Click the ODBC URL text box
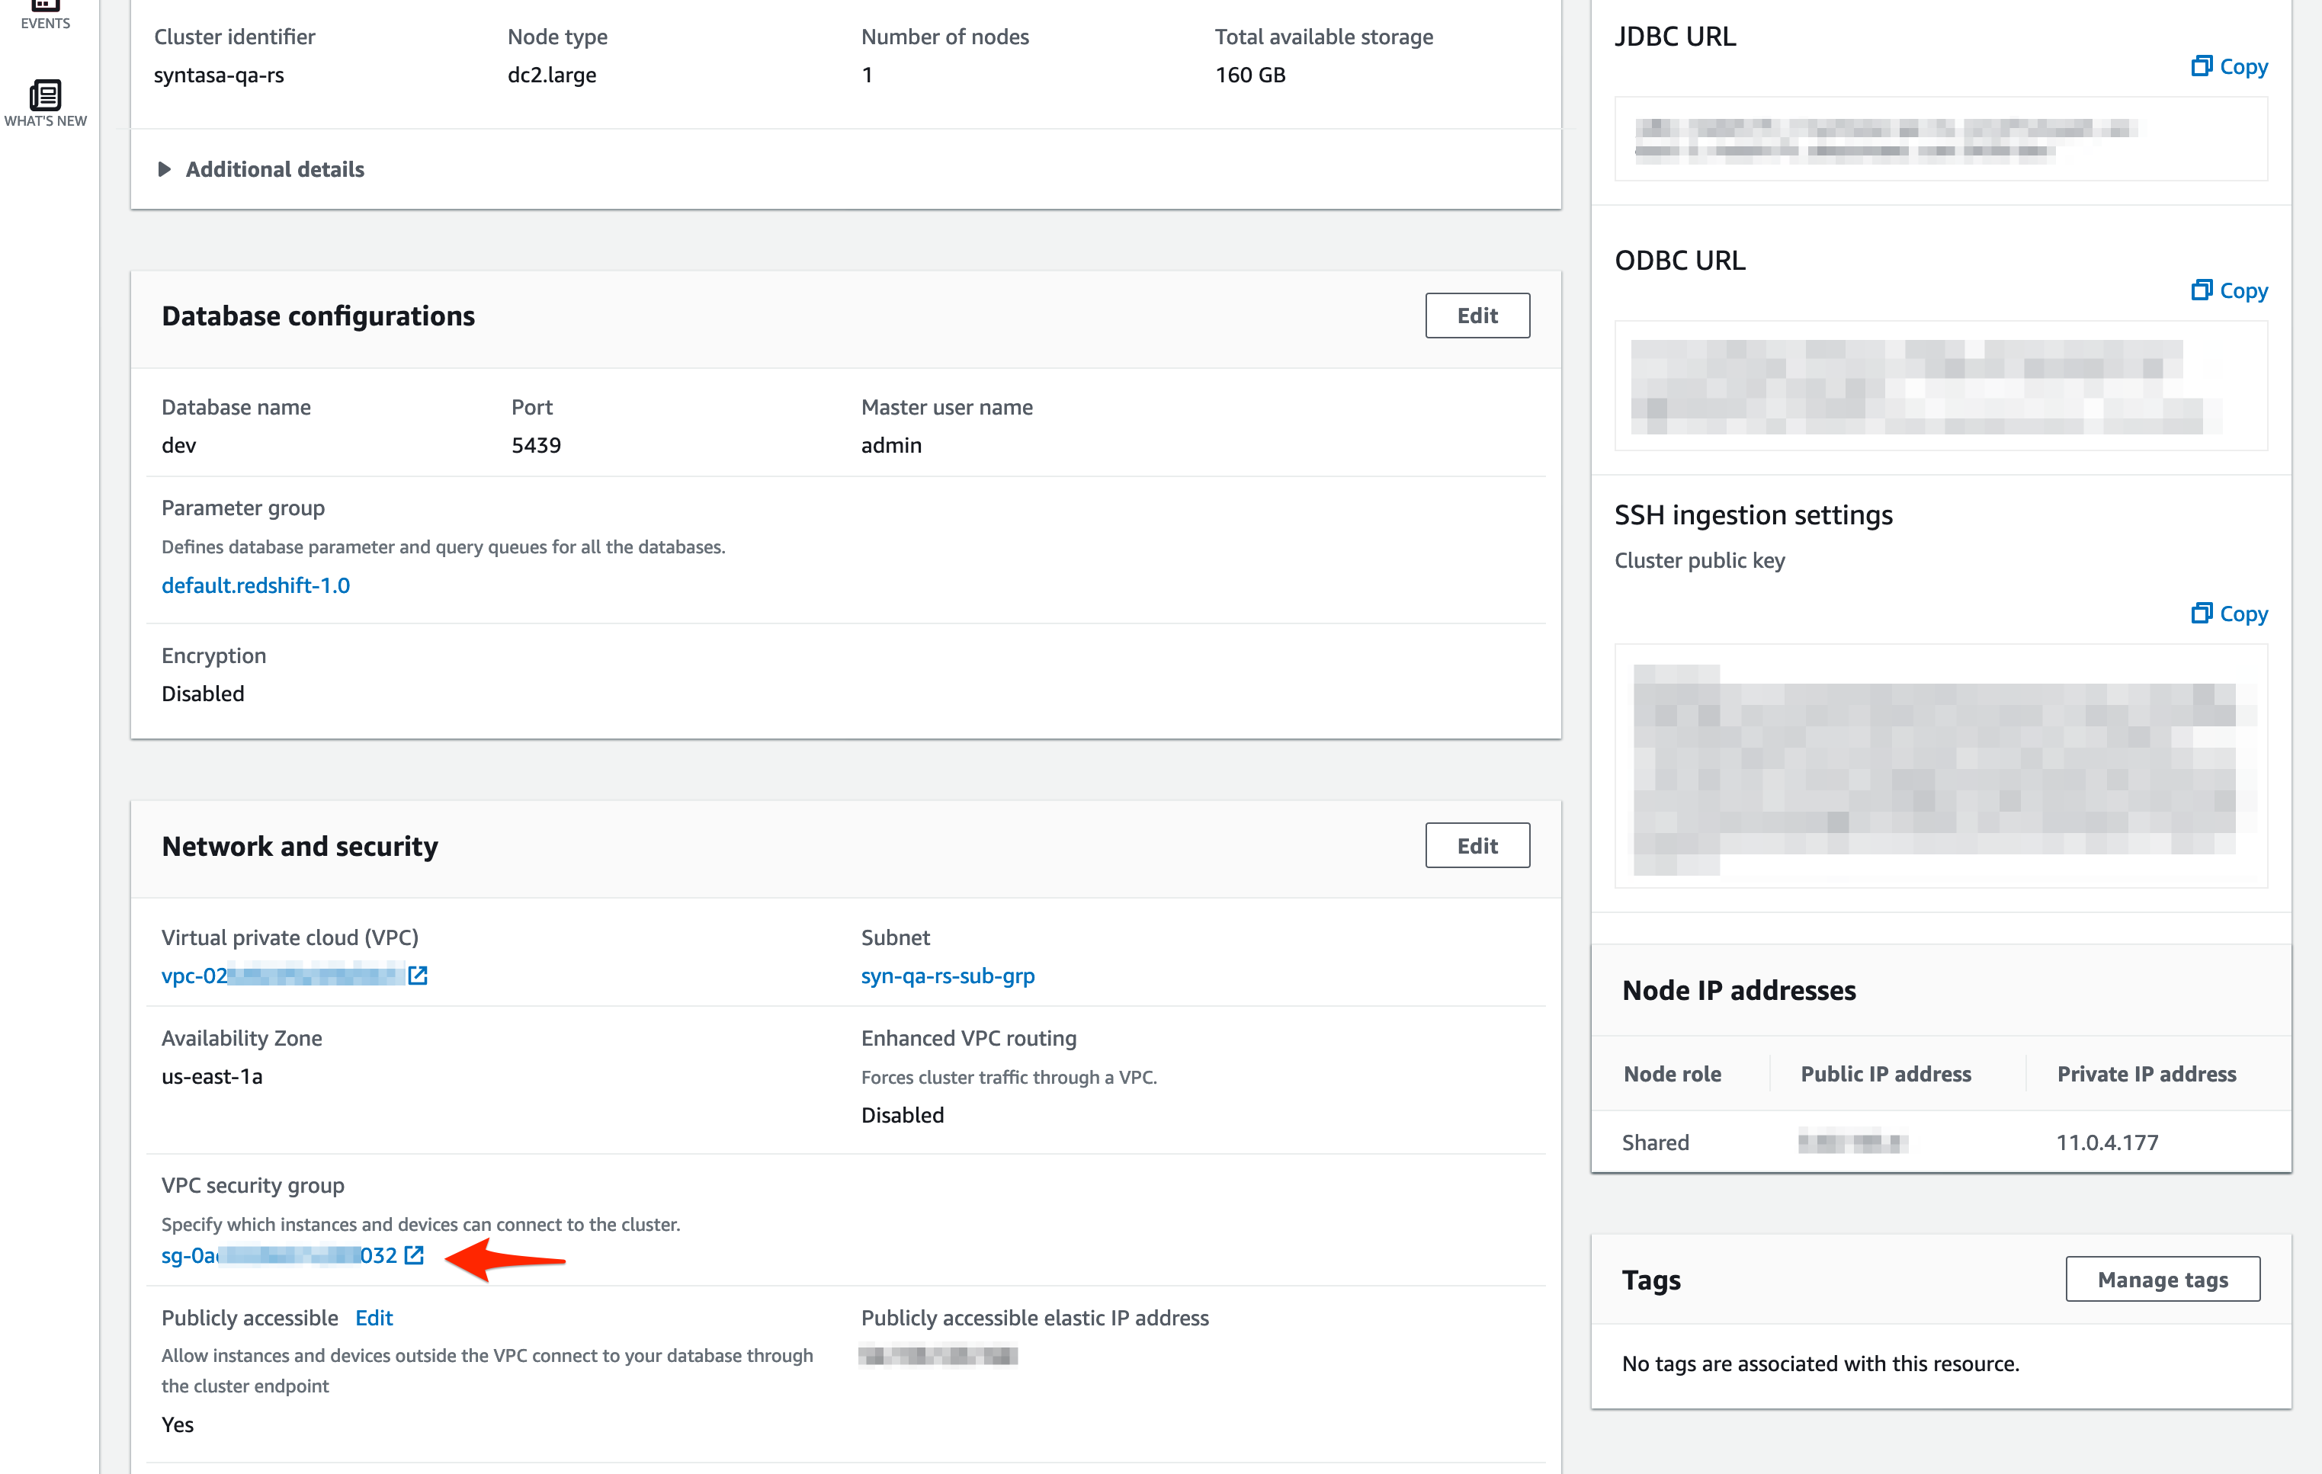Screen dimensions: 2322x1474 tap(1940, 386)
